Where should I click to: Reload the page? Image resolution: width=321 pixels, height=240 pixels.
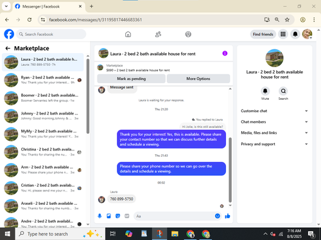[x=30, y=20]
